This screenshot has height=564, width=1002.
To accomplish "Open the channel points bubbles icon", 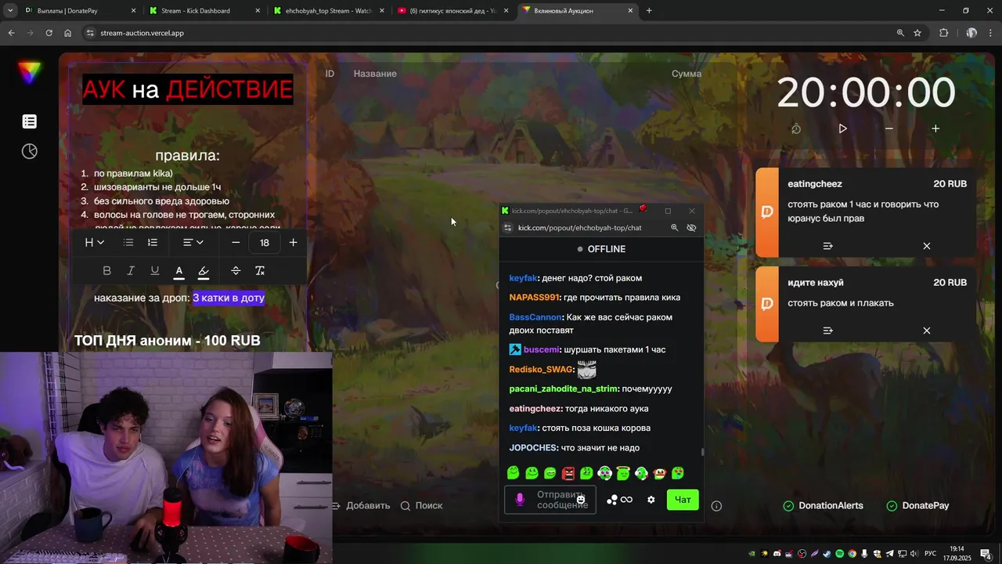I will click(x=612, y=500).
